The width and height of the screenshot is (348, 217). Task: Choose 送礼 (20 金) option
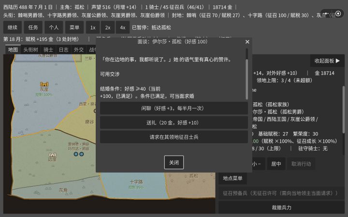pos(174,122)
